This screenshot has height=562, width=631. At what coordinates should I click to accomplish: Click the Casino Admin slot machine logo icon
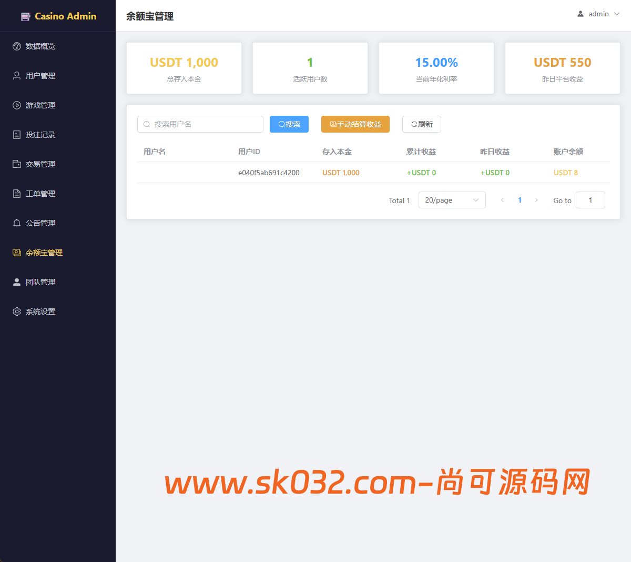click(25, 16)
